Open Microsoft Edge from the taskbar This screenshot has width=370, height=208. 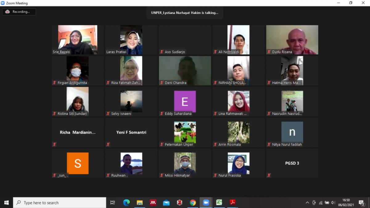(x=126, y=202)
